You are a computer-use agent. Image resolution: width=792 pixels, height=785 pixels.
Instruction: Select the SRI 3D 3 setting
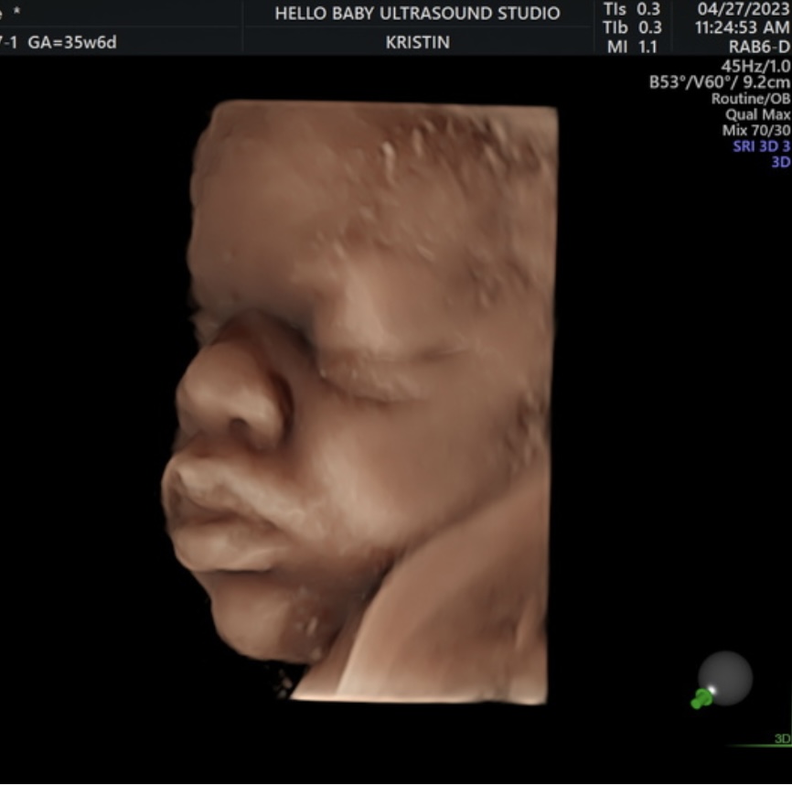click(761, 146)
